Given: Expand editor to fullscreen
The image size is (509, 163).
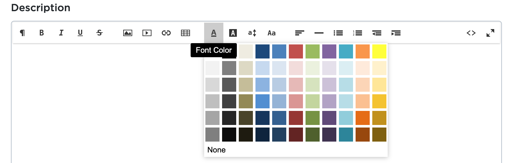Looking at the screenshot, I should (x=490, y=33).
